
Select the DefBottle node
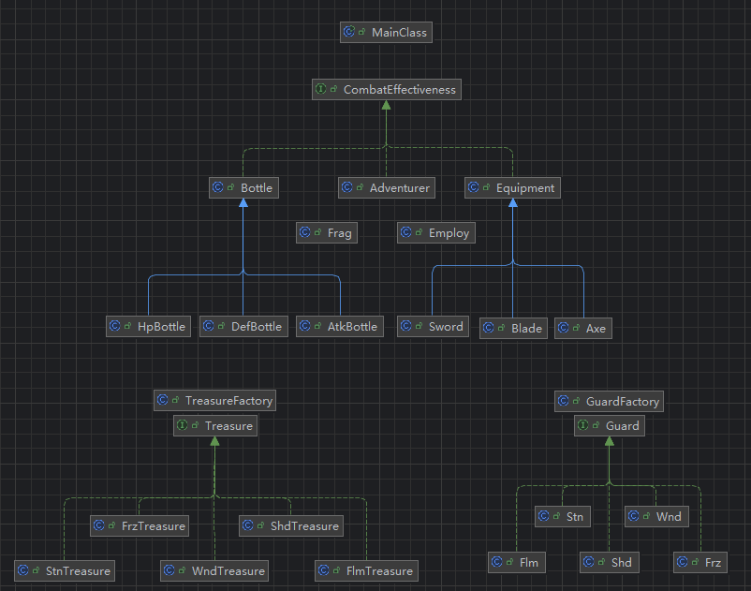coord(243,326)
